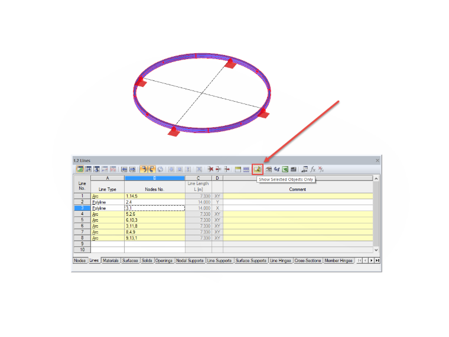This screenshot has height=337, width=449.
Task: Select row header 3 in Lines table
Action: (82, 208)
